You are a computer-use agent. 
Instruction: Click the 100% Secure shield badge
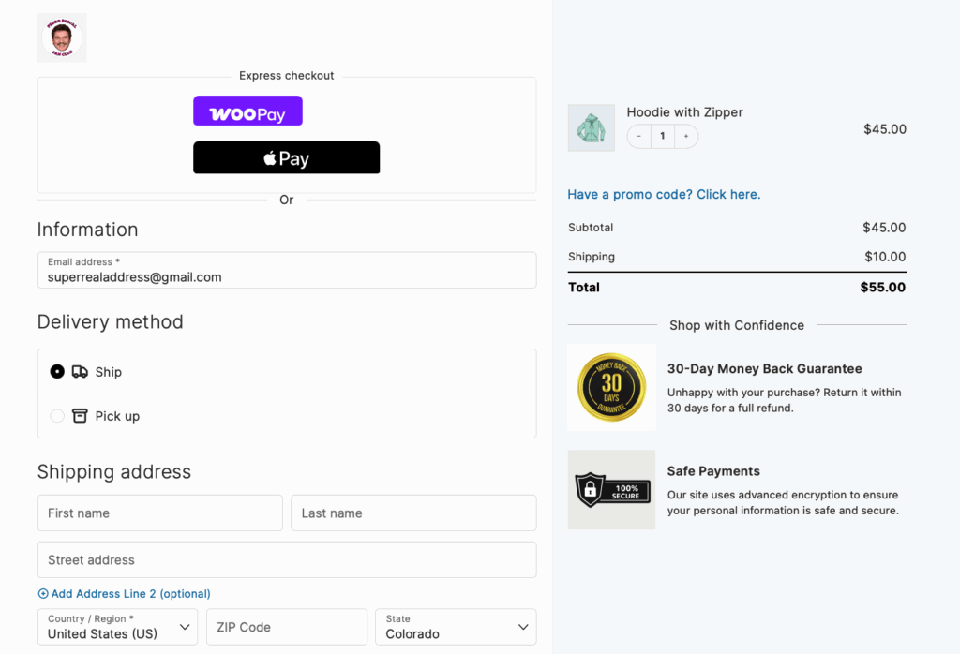coord(611,489)
